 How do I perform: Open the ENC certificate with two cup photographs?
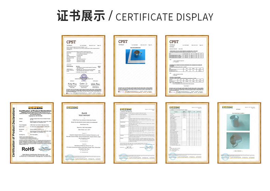(239, 133)
